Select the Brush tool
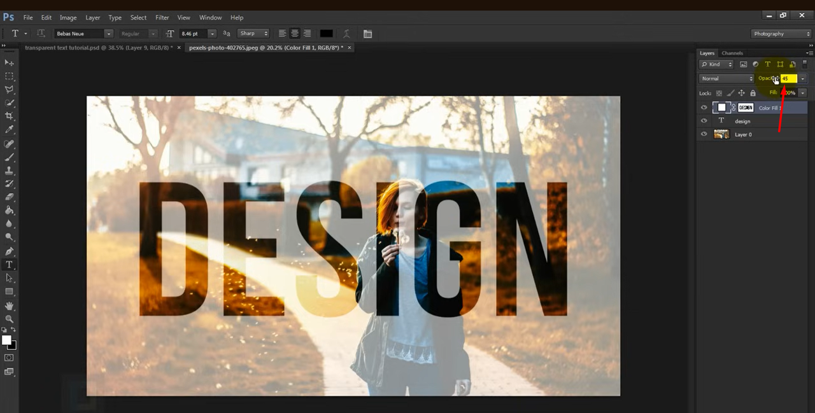Viewport: 815px width, 413px height. tap(9, 157)
